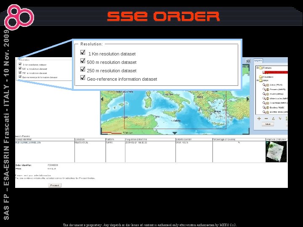Toggle small 500 m resolution checkbox in original form

click(x=20, y=69)
